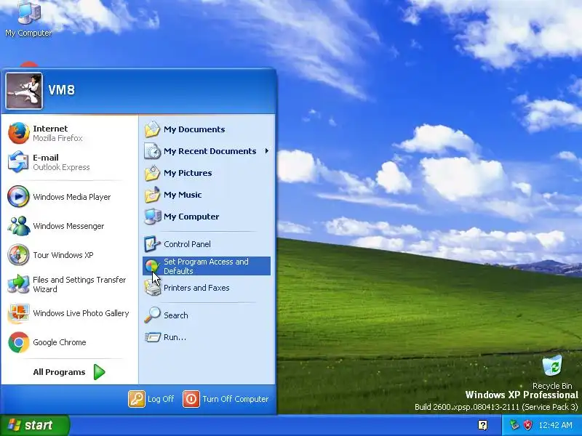Image resolution: width=582 pixels, height=436 pixels.
Task: Open Files and Settings Transfer Wizard icon
Action: [x=18, y=284]
